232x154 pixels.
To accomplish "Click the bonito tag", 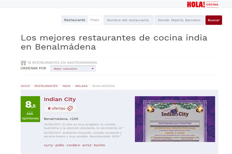I will pos(99,145).
